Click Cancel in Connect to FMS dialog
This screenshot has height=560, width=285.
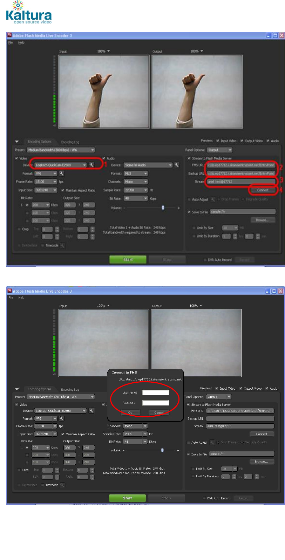[159, 412]
